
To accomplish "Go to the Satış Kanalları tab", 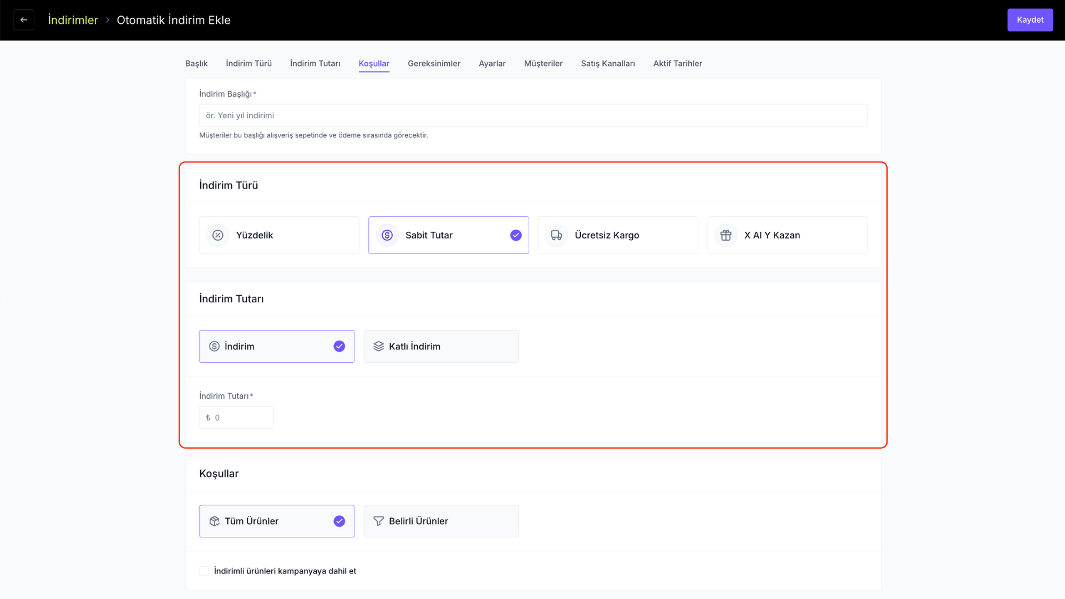I will (x=607, y=63).
